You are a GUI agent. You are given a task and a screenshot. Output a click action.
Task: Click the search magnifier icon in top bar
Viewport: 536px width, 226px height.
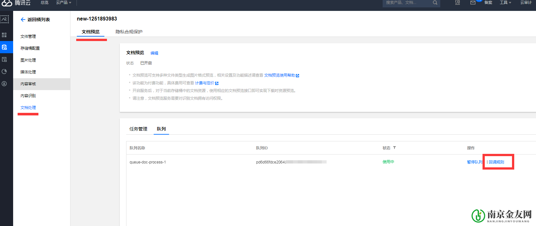[435, 3]
